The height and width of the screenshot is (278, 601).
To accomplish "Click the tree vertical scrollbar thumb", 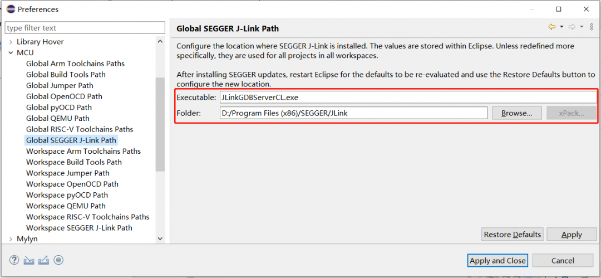I will point(160,124).
